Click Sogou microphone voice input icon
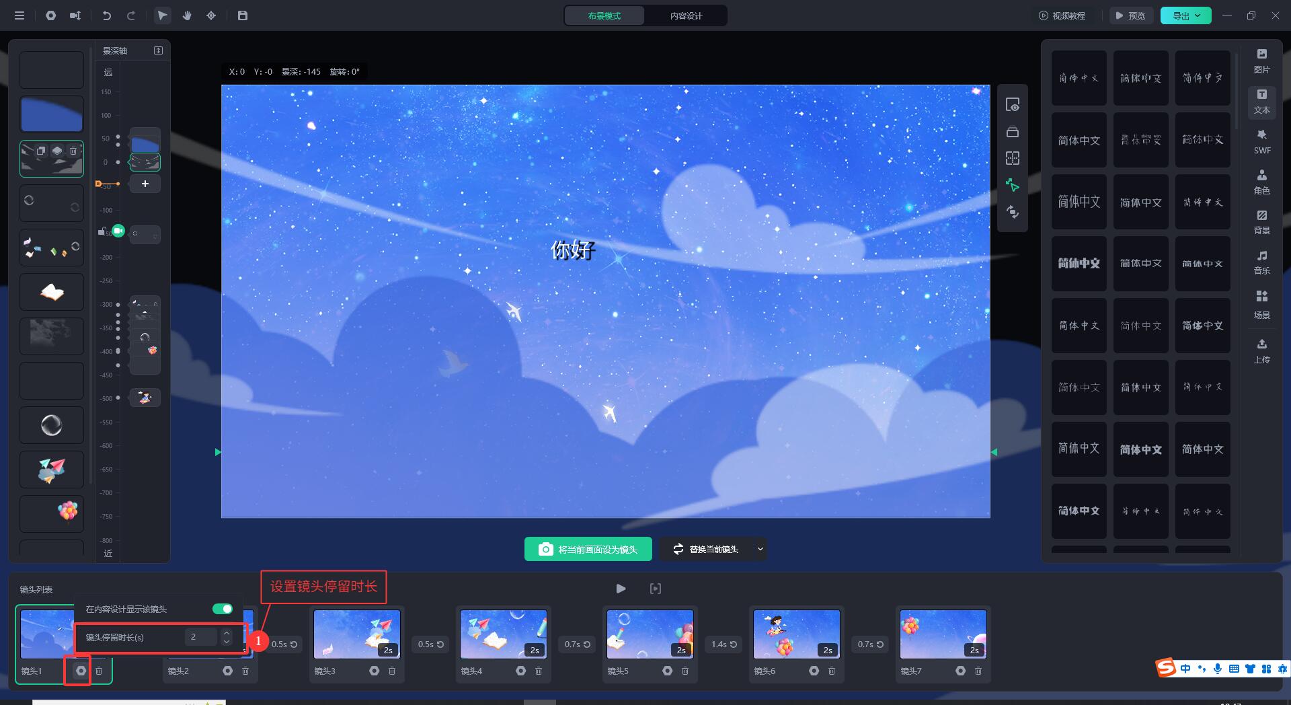The image size is (1291, 705). point(1218,669)
